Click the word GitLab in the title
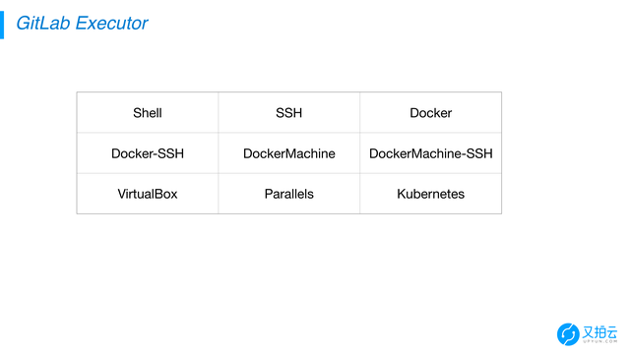 pyautogui.click(x=43, y=23)
